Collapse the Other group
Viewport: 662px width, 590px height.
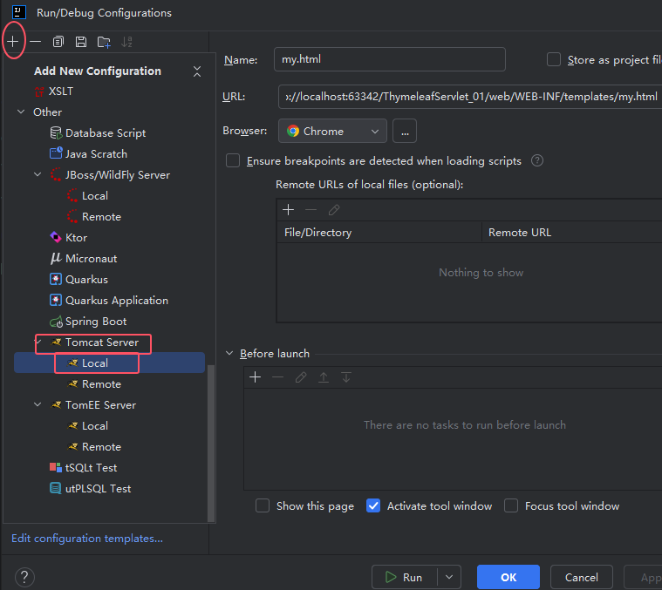21,112
